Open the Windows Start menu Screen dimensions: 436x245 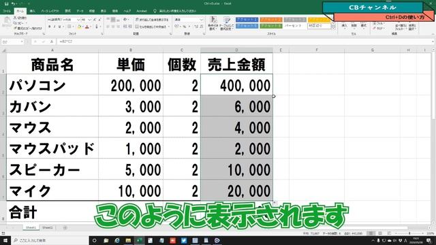[5, 240]
